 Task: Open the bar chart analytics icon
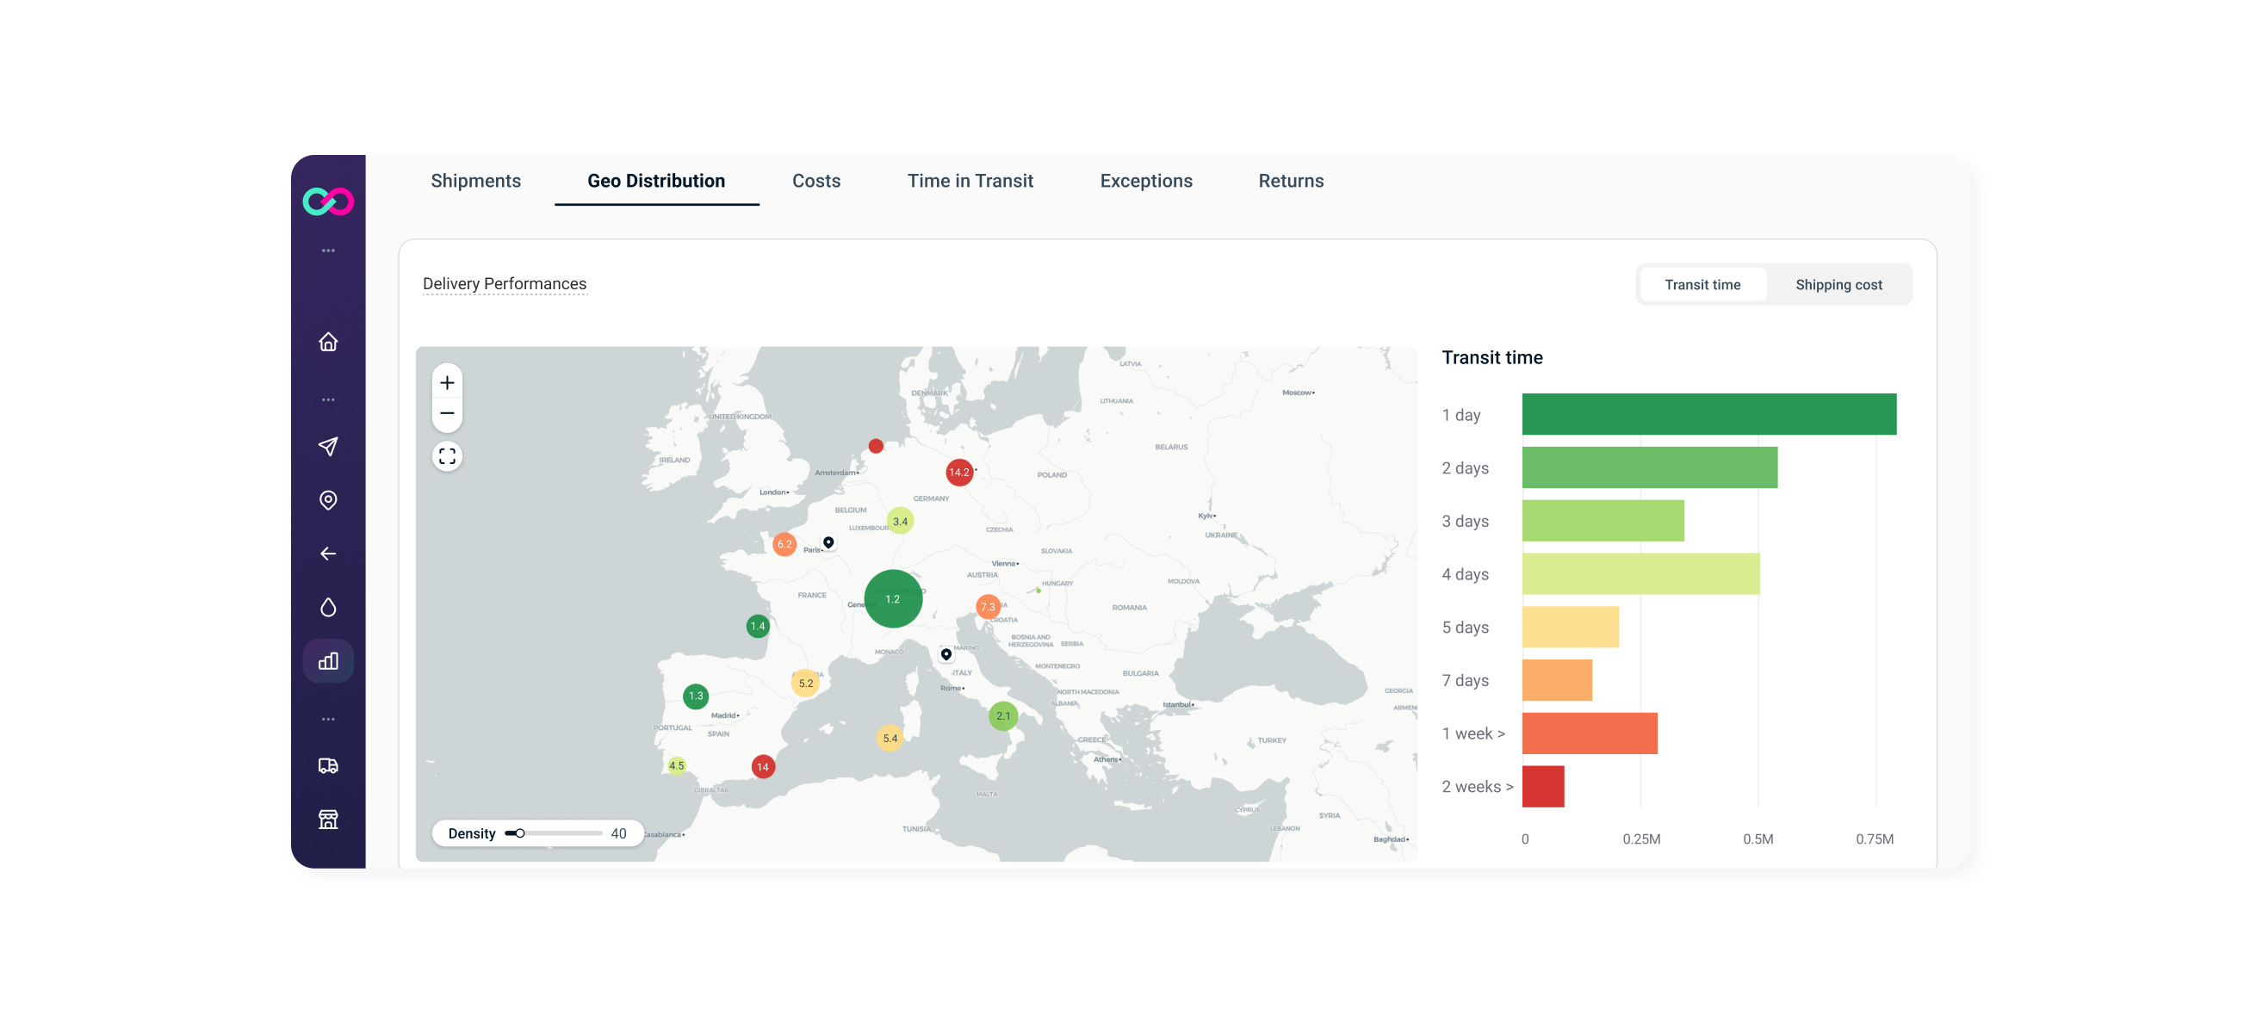tap(328, 661)
